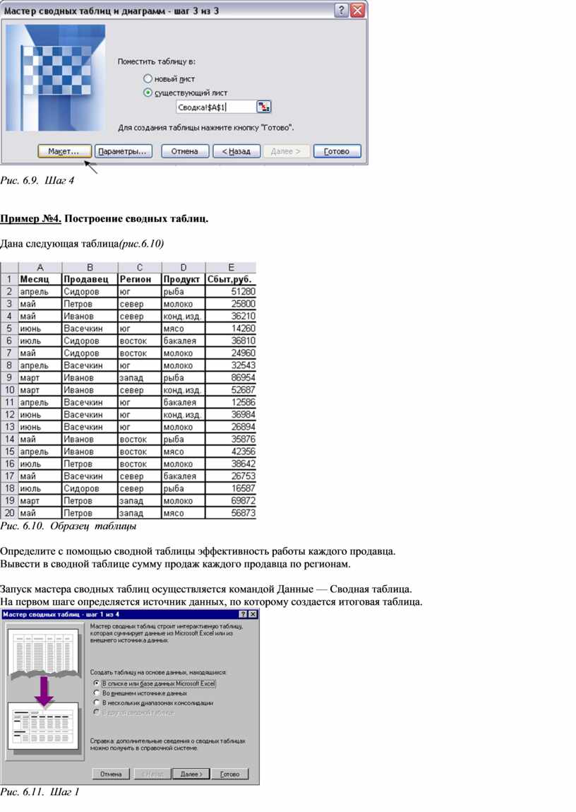Click into the Сводка!$A$1 range field

point(216,107)
